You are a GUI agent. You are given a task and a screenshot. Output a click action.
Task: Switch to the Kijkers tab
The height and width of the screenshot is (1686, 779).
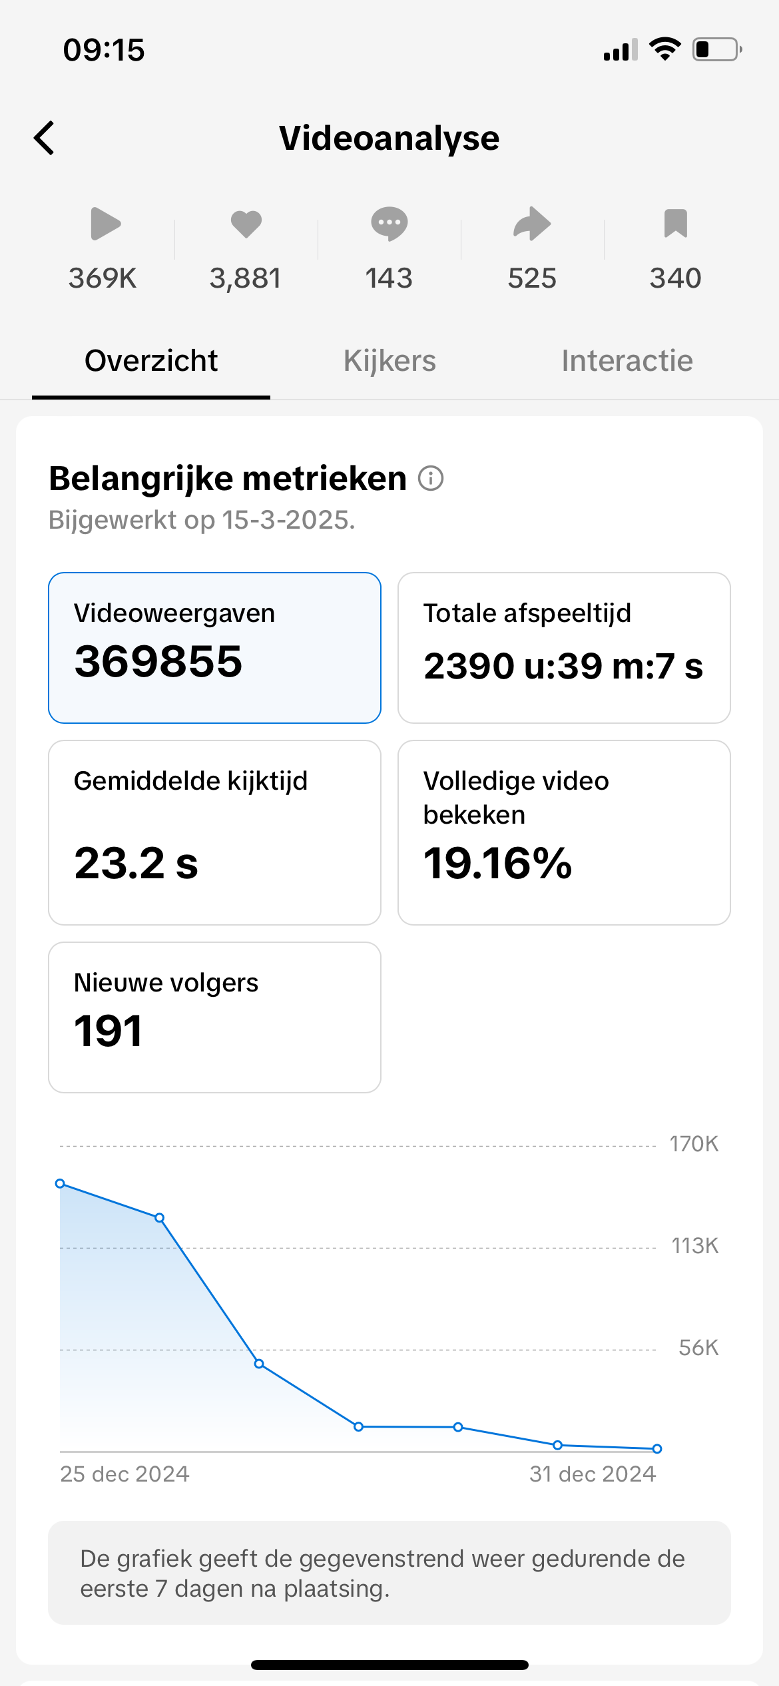coord(389,361)
